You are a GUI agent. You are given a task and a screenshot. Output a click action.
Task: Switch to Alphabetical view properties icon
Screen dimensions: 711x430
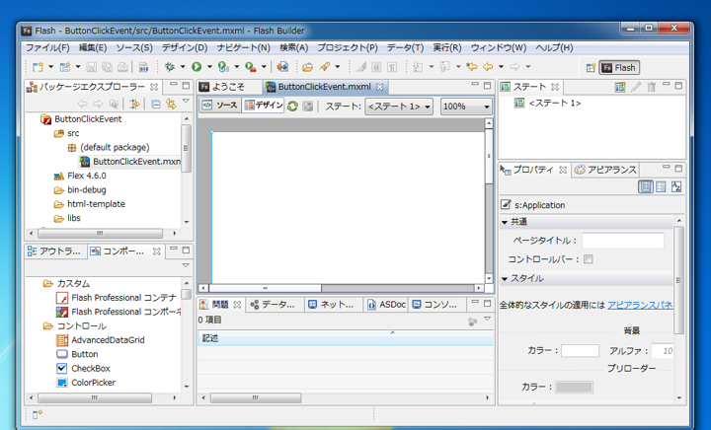click(x=676, y=186)
